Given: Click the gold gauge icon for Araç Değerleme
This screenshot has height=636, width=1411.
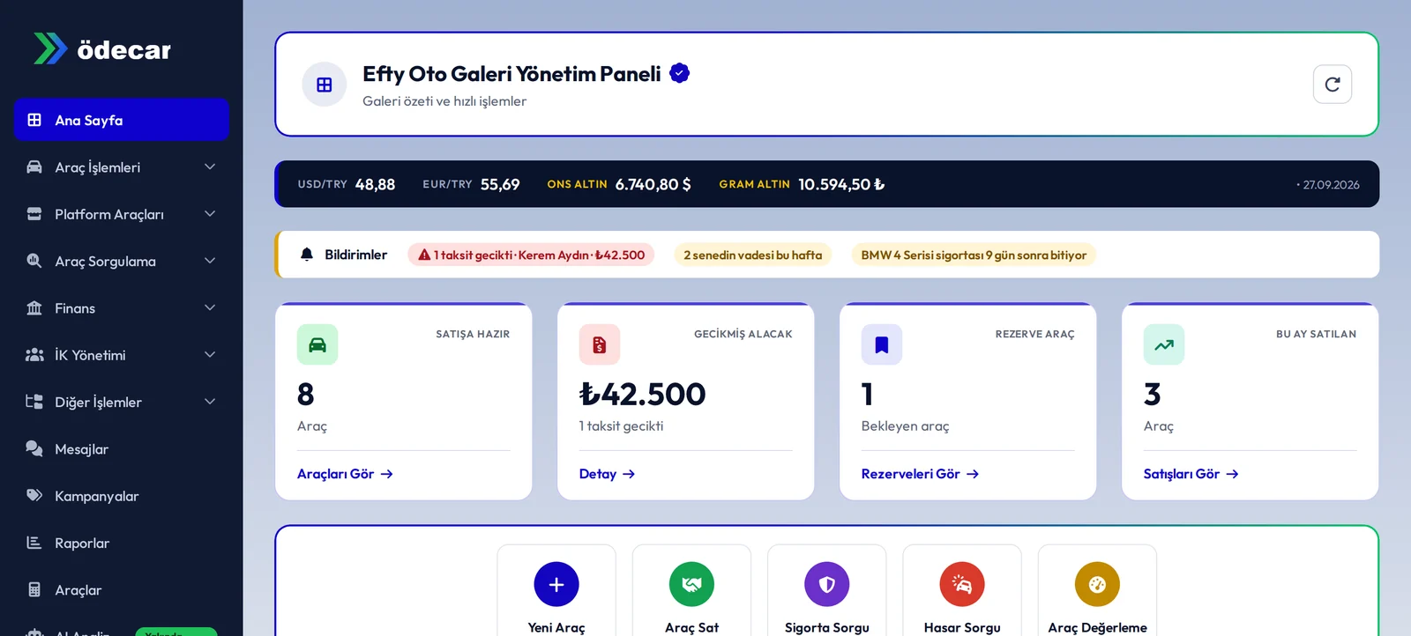Looking at the screenshot, I should pyautogui.click(x=1097, y=584).
